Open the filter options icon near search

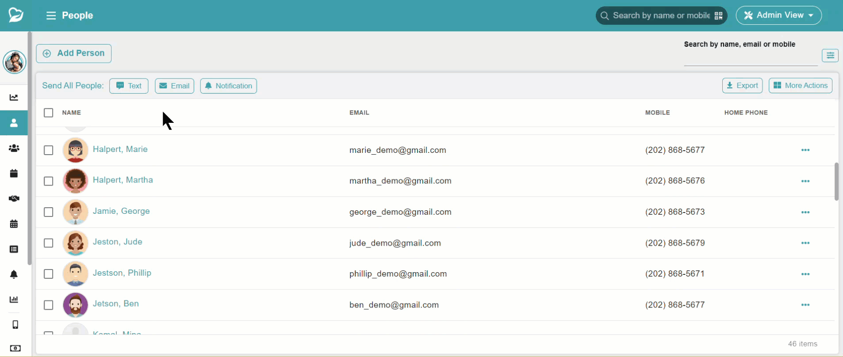830,55
